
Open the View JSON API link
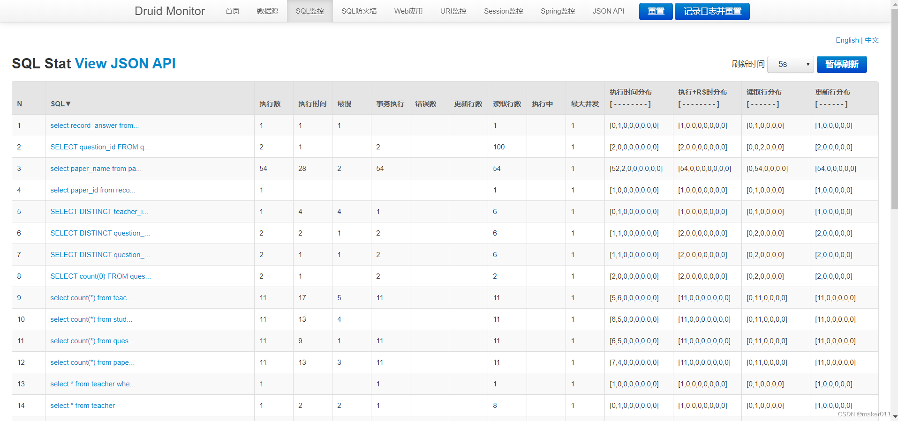(125, 63)
